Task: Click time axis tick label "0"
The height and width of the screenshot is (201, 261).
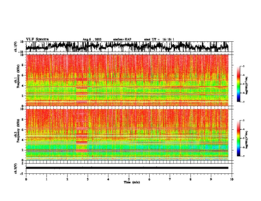Action: tap(26, 179)
